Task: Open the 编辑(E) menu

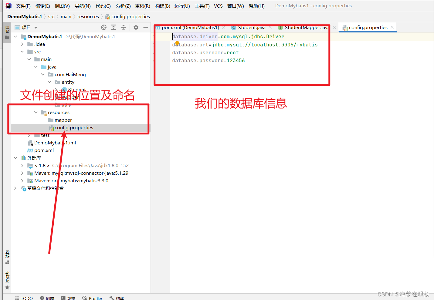Action: click(43, 6)
